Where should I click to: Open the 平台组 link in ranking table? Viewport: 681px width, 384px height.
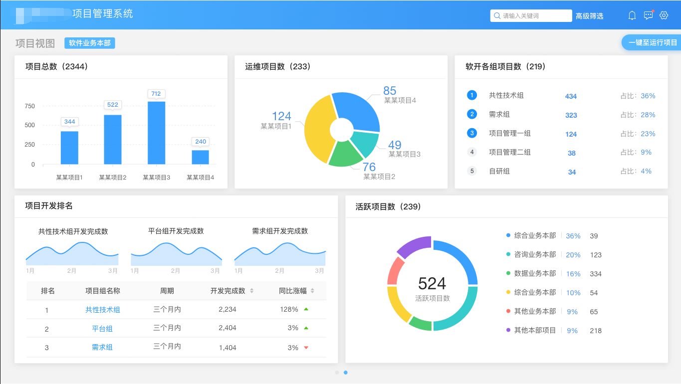pyautogui.click(x=102, y=329)
